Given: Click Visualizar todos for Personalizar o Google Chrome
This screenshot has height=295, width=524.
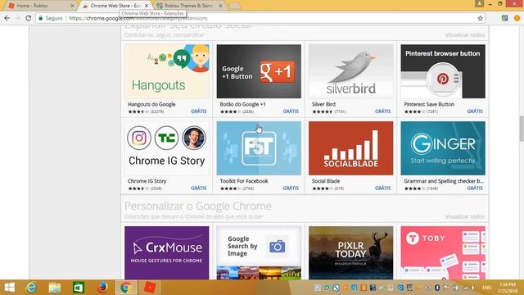Looking at the screenshot, I should click(464, 216).
